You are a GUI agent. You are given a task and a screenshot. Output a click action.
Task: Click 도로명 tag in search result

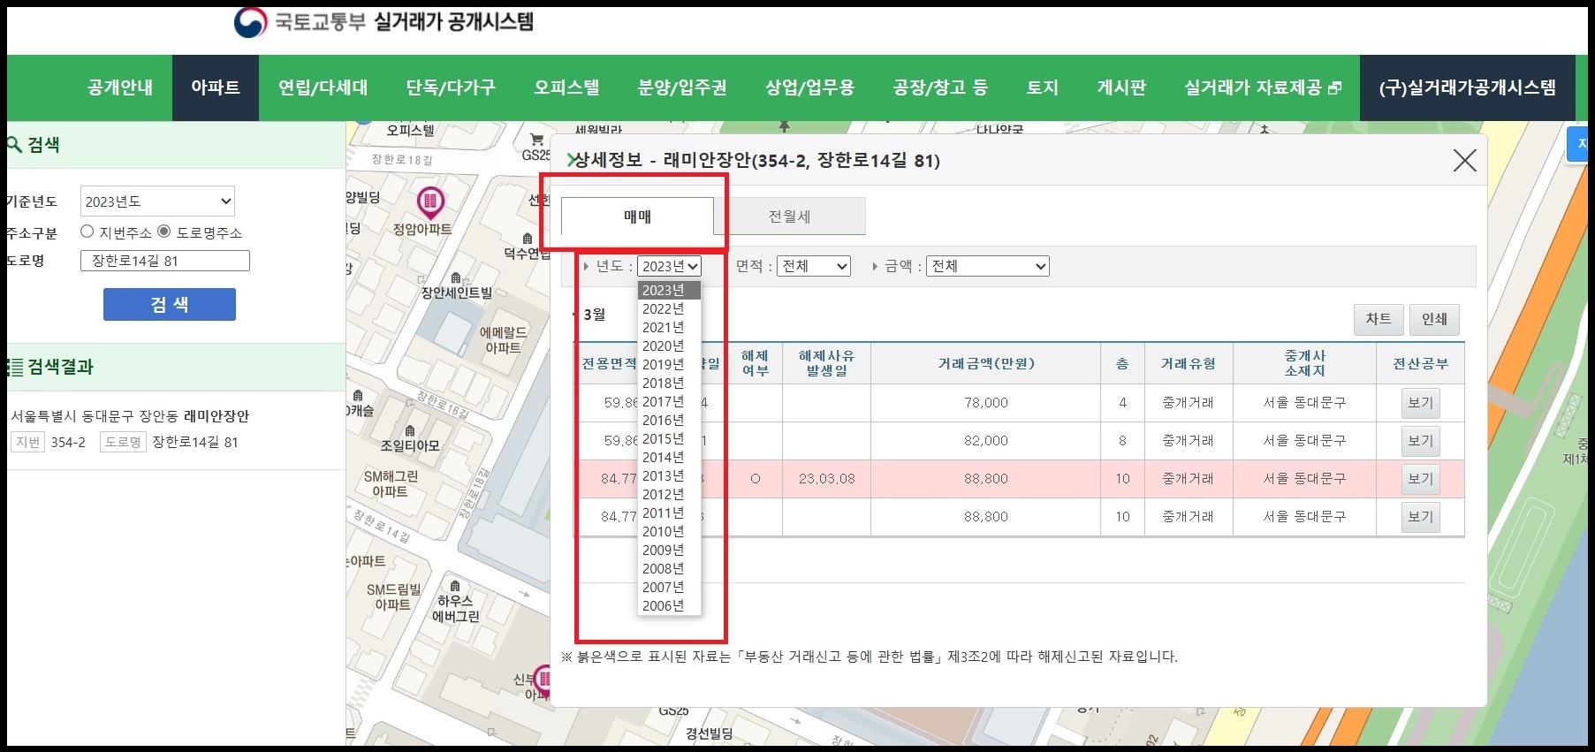click(123, 442)
